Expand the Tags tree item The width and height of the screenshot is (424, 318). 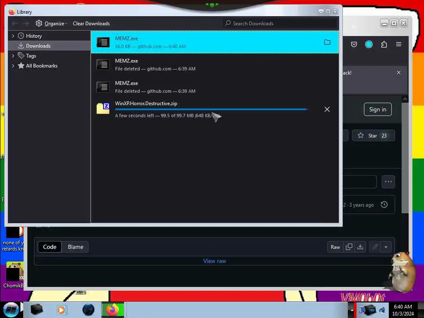13,56
